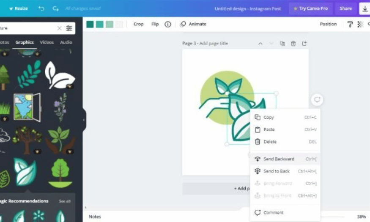Click See all for Magic Recommendations

(65, 201)
